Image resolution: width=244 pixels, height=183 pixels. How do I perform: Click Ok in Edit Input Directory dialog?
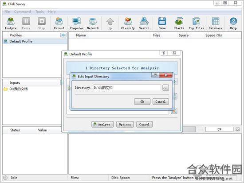tap(142, 101)
